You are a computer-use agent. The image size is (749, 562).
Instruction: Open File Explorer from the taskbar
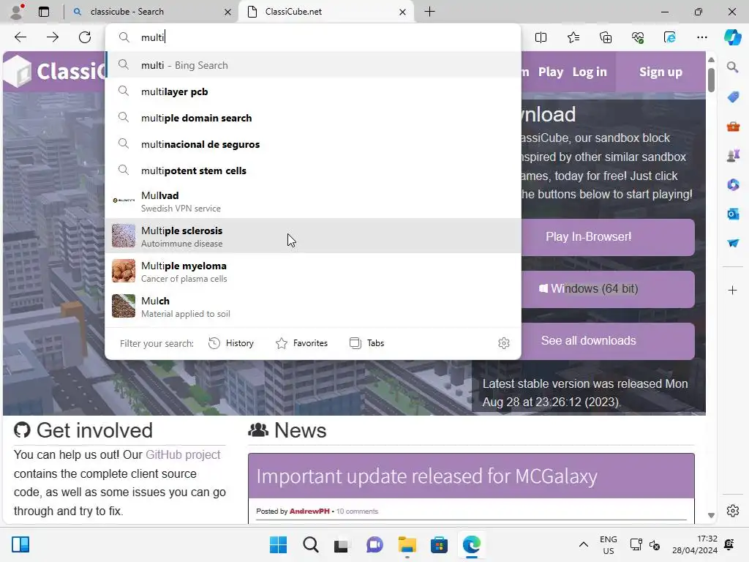[407, 544]
